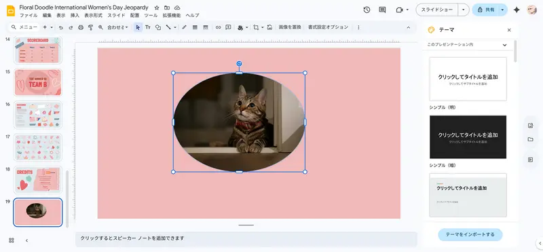This screenshot has height=252, width=543.
Task: Open video call options dropdown arrow
Action: (407, 10)
